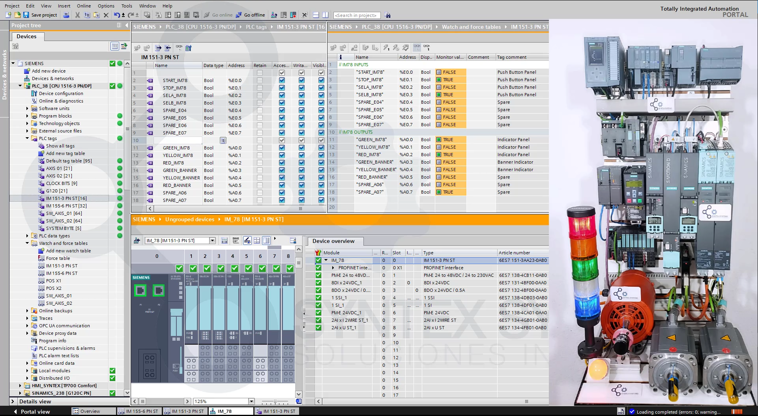This screenshot has width=758, height=416.
Task: Expand the HMI_SYNTEX tree node
Action: coord(20,386)
